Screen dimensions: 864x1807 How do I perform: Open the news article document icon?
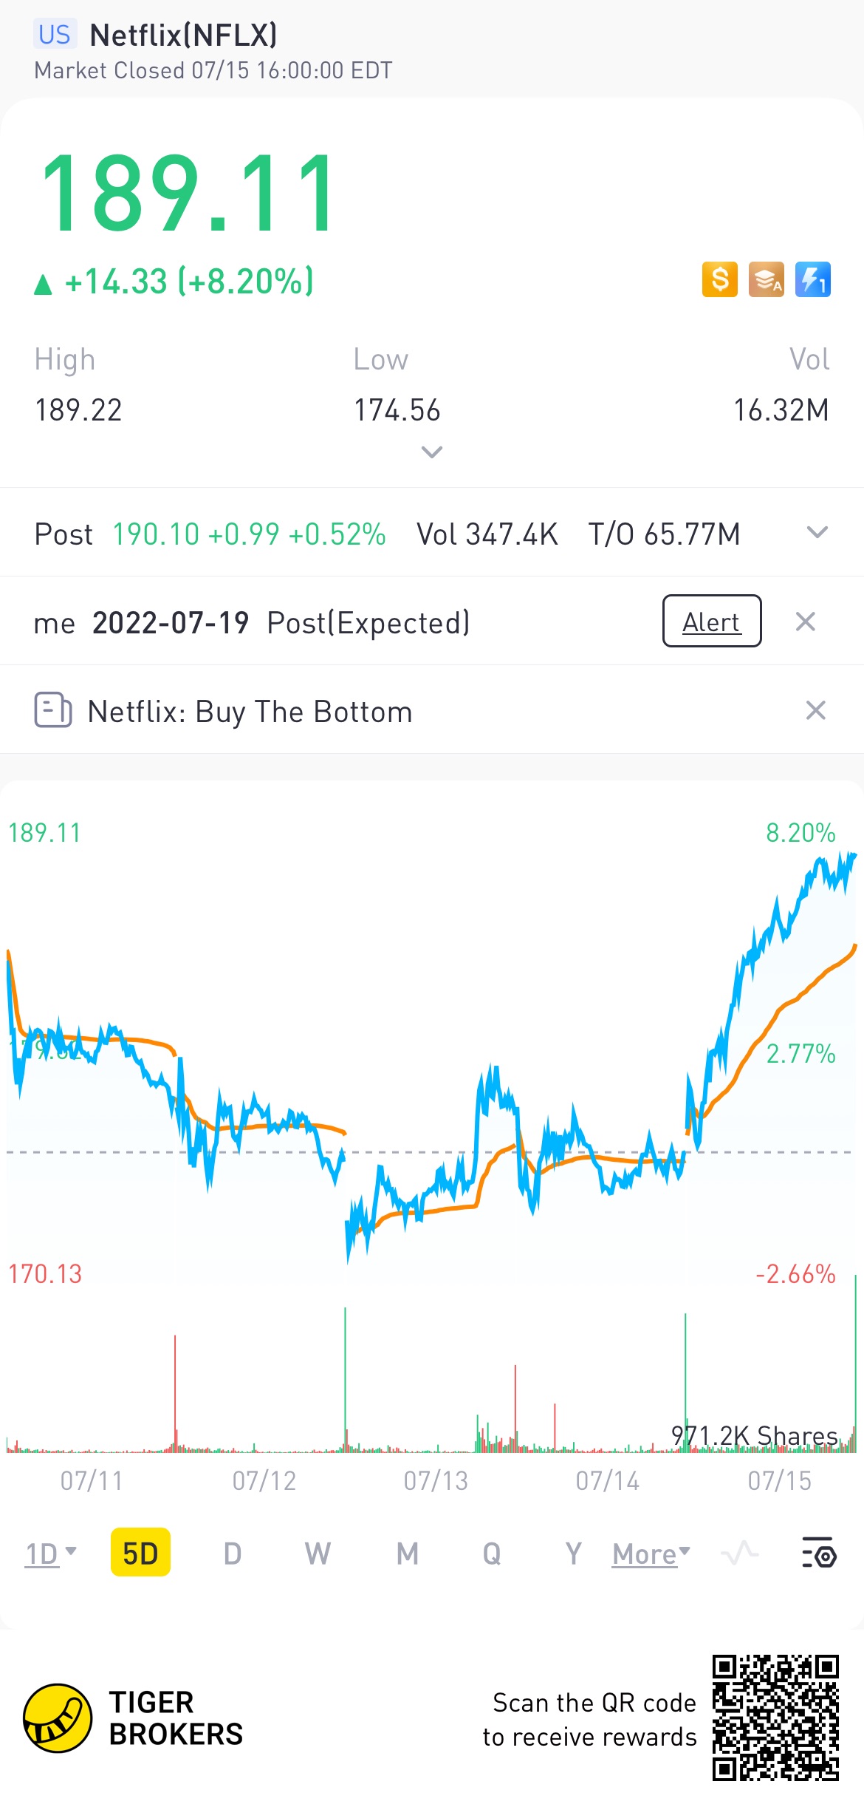[x=53, y=710]
